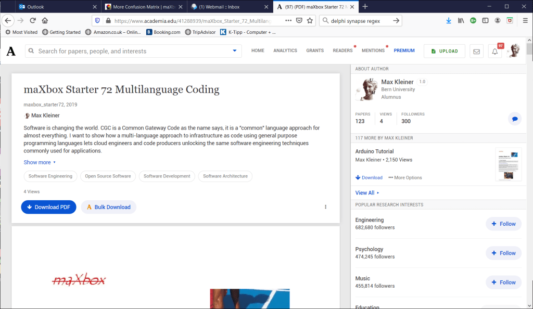The height and width of the screenshot is (309, 533).
Task: Follow the Psychology research interest
Action: click(x=503, y=253)
